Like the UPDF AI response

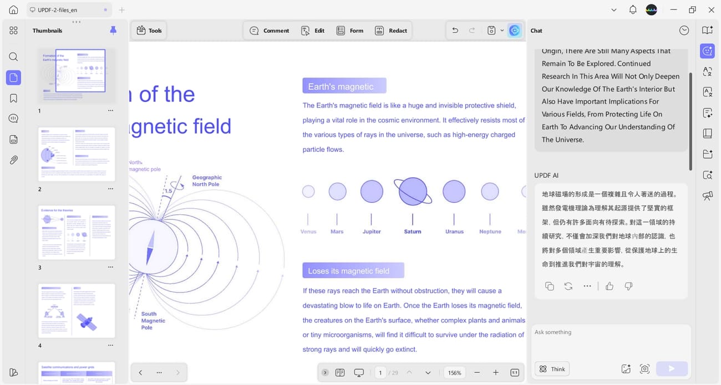coord(610,286)
